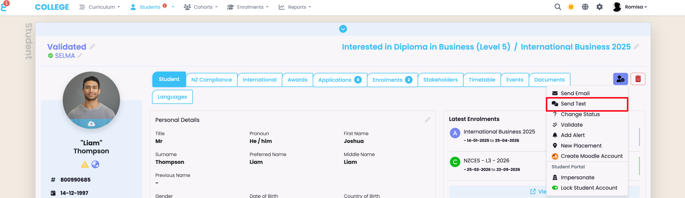Edit Personal Details with pencil icon
Viewport: 685px width, 198px height.
pos(427,120)
